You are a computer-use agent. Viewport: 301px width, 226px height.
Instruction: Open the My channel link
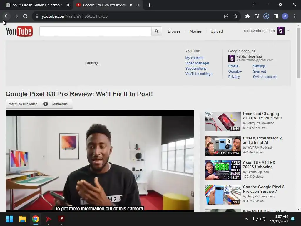click(194, 58)
